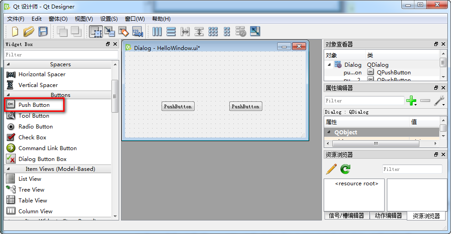Image resolution: width=451 pixels, height=234 pixels.
Task: Collapse the Buttons category
Action: (8, 95)
